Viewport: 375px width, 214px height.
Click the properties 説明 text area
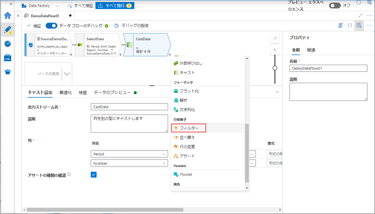click(x=328, y=92)
